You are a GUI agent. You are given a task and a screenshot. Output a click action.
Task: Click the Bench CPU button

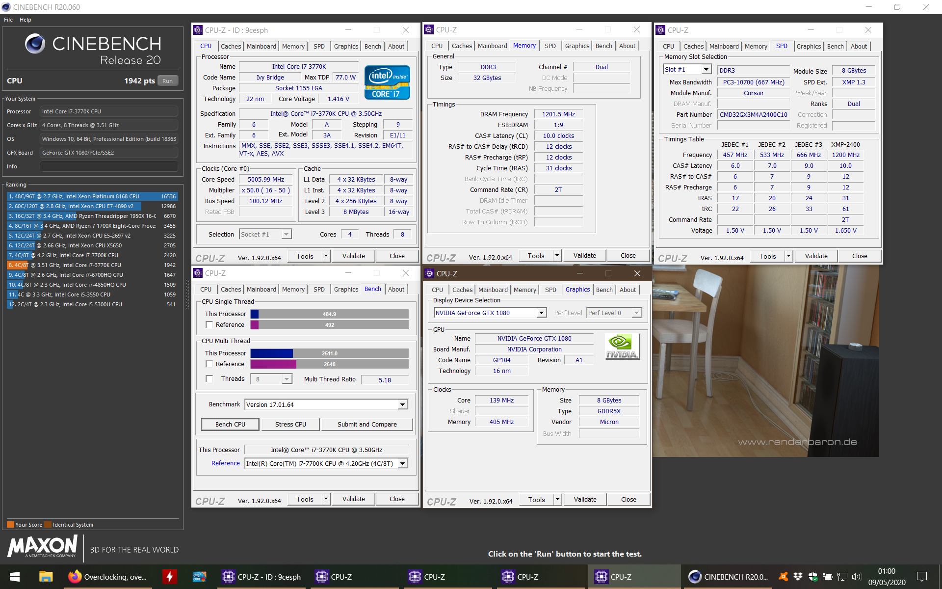pyautogui.click(x=230, y=424)
